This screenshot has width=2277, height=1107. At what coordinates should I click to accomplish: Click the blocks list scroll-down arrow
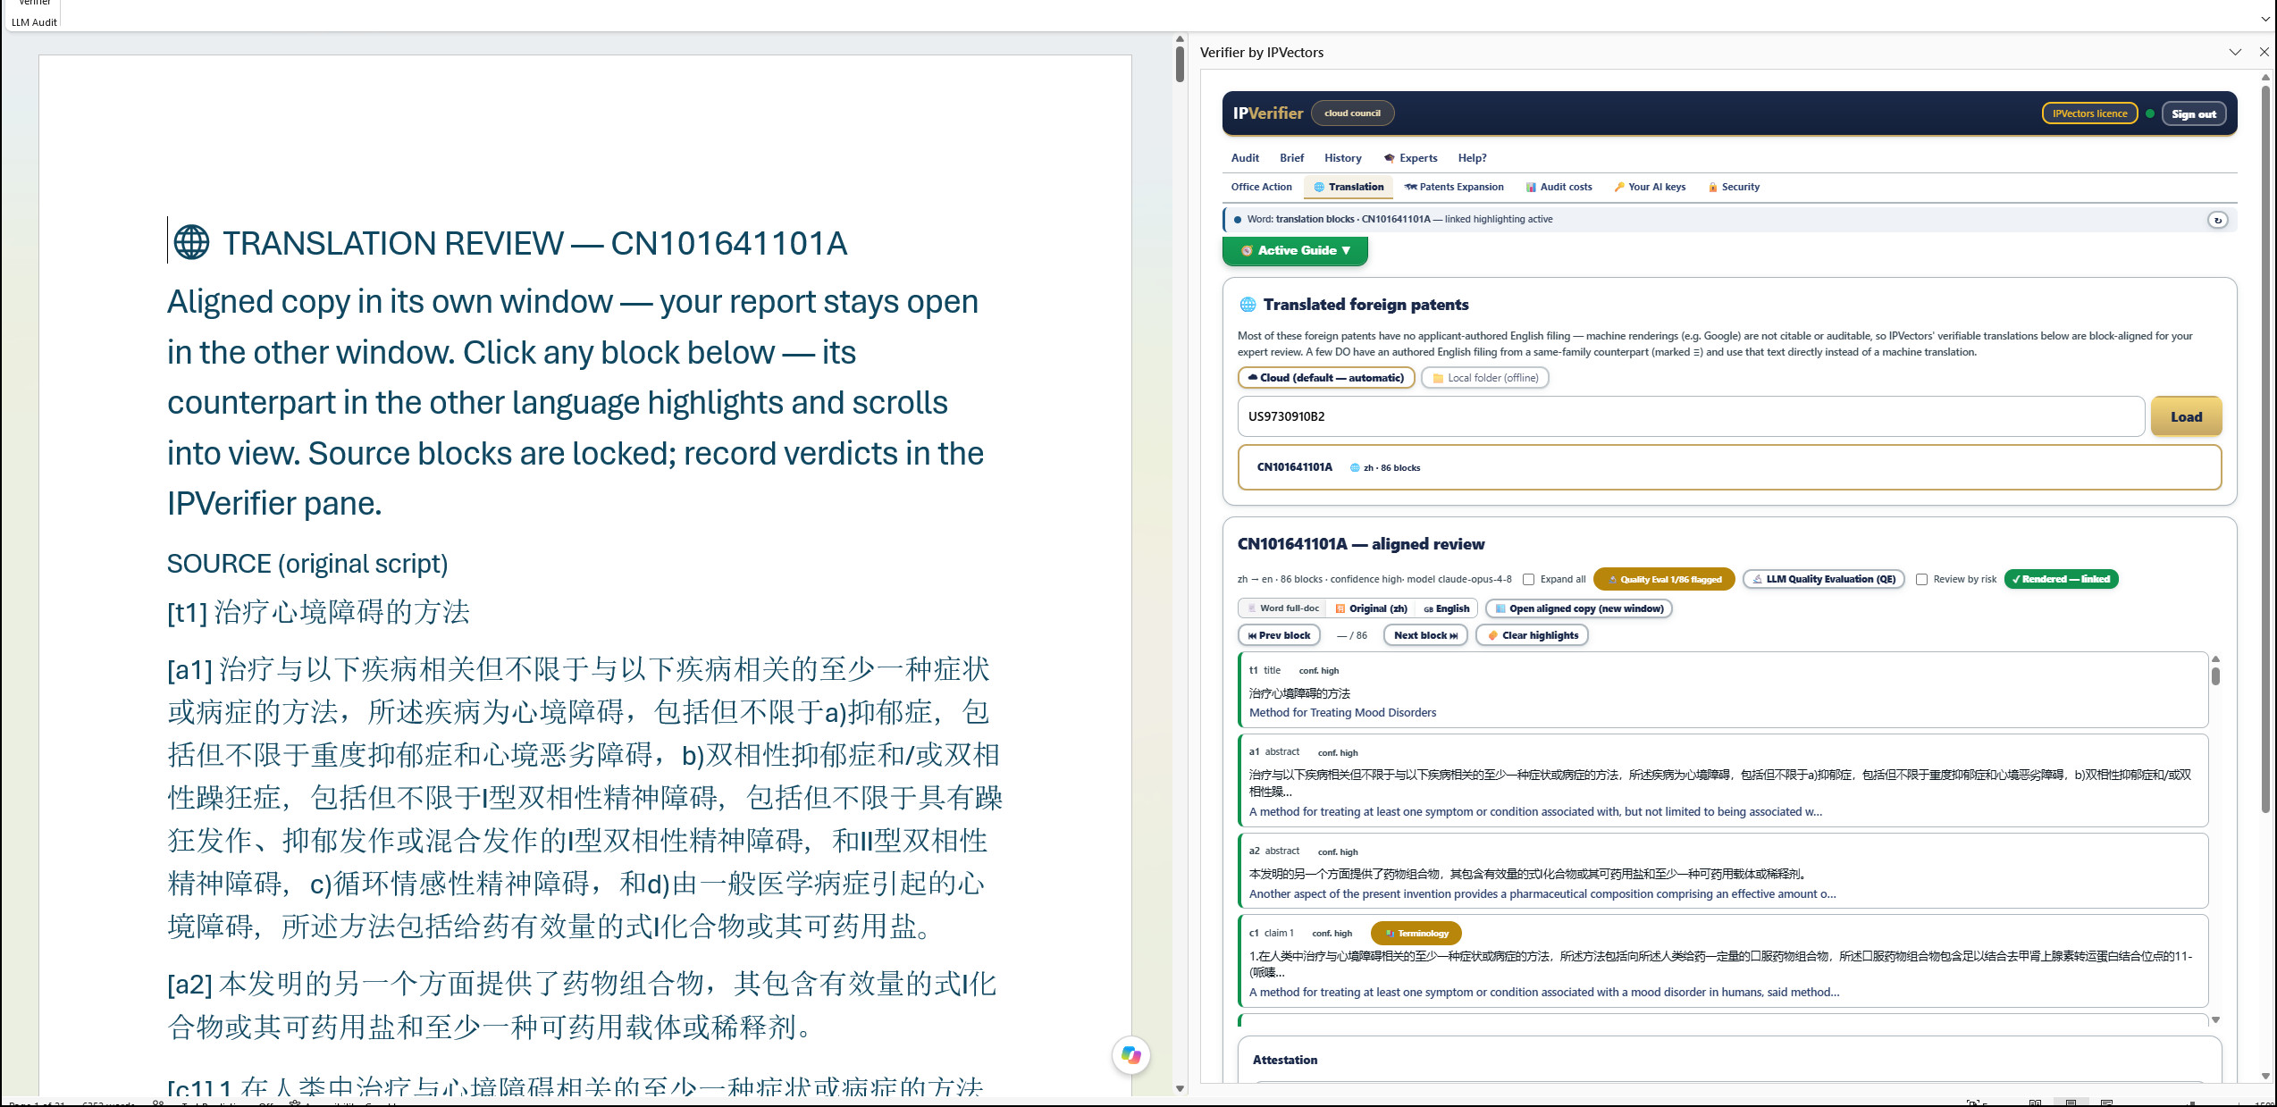click(x=2215, y=1019)
